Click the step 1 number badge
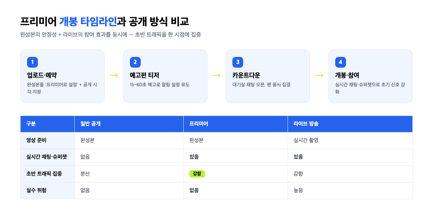The height and width of the screenshot is (216, 433). pos(32,62)
